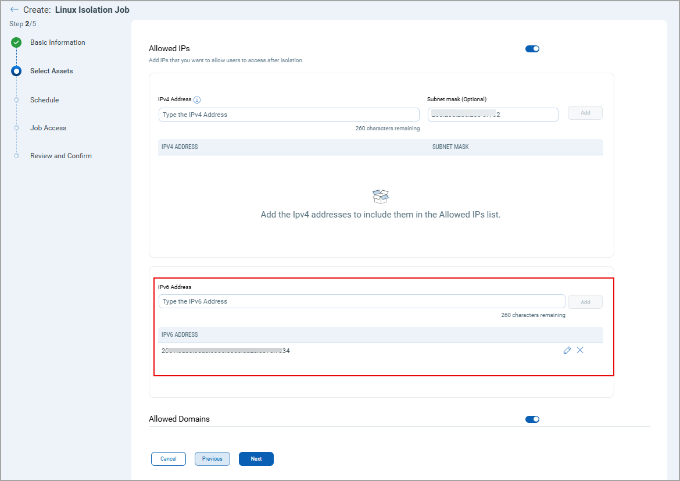The width and height of the screenshot is (680, 481).
Task: Open the Job Access step
Action: [48, 128]
